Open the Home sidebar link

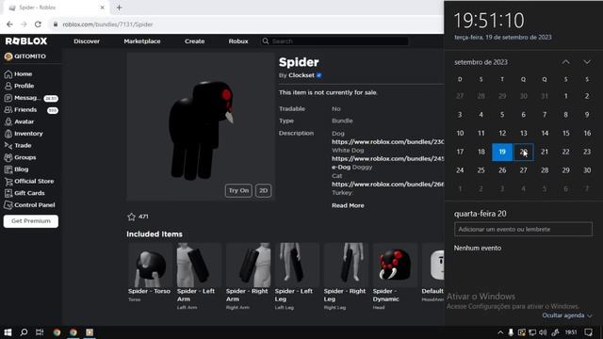[x=18, y=73]
